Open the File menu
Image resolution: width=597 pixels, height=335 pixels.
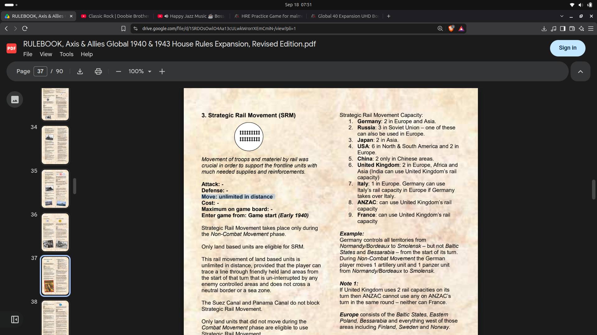coord(28,54)
